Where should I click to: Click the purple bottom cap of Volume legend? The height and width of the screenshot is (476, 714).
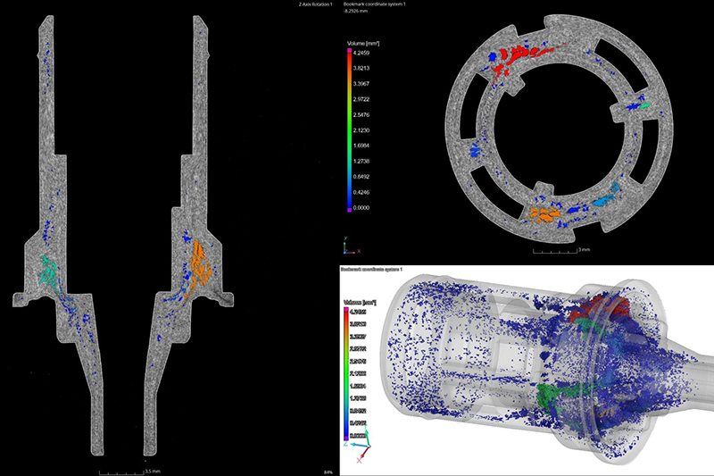pyautogui.click(x=349, y=210)
